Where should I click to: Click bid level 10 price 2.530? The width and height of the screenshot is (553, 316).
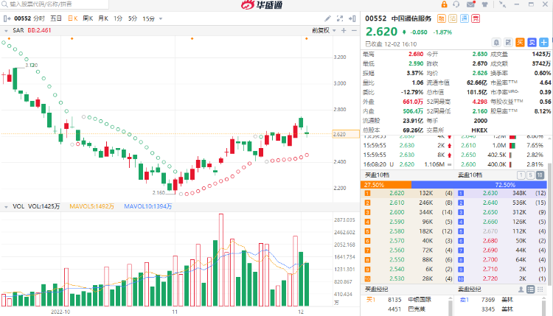click(x=397, y=278)
